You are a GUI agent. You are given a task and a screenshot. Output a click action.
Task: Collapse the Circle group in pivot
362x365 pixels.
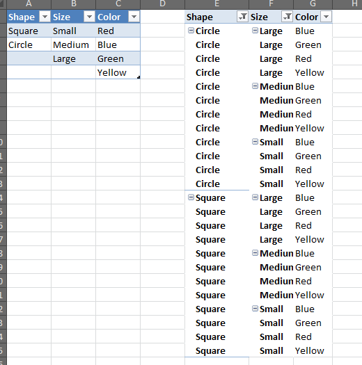(x=191, y=31)
